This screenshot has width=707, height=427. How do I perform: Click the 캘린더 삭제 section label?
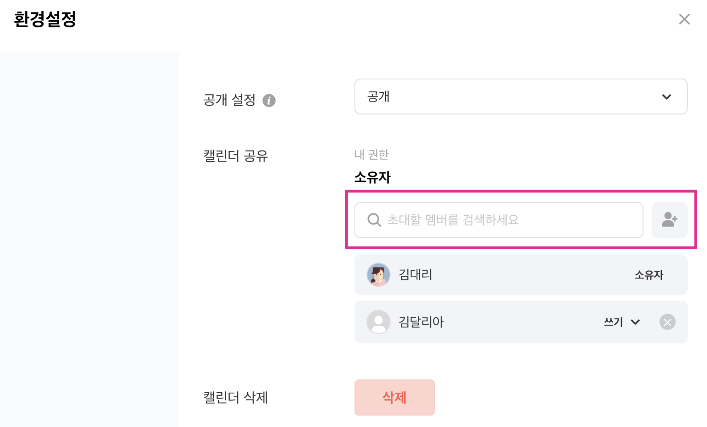(x=235, y=398)
